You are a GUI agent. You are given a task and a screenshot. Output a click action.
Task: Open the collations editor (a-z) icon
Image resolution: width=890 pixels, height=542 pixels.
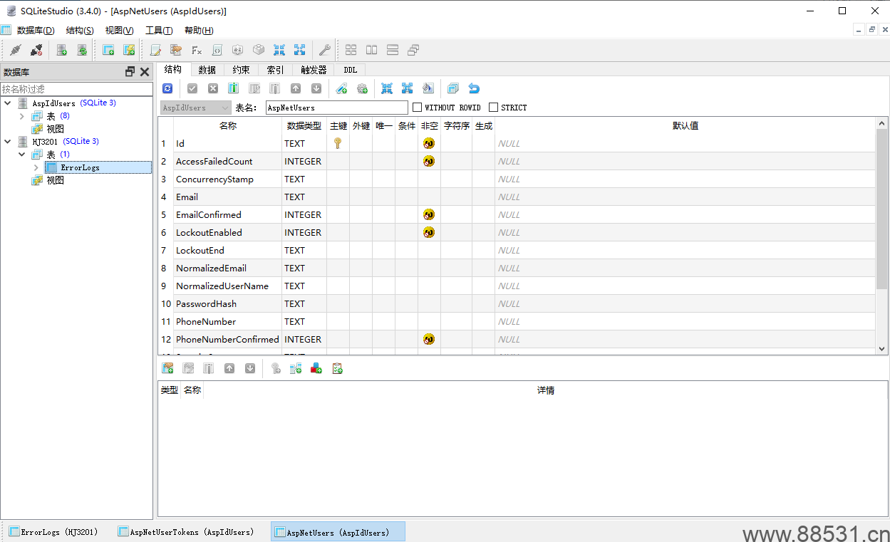(238, 50)
